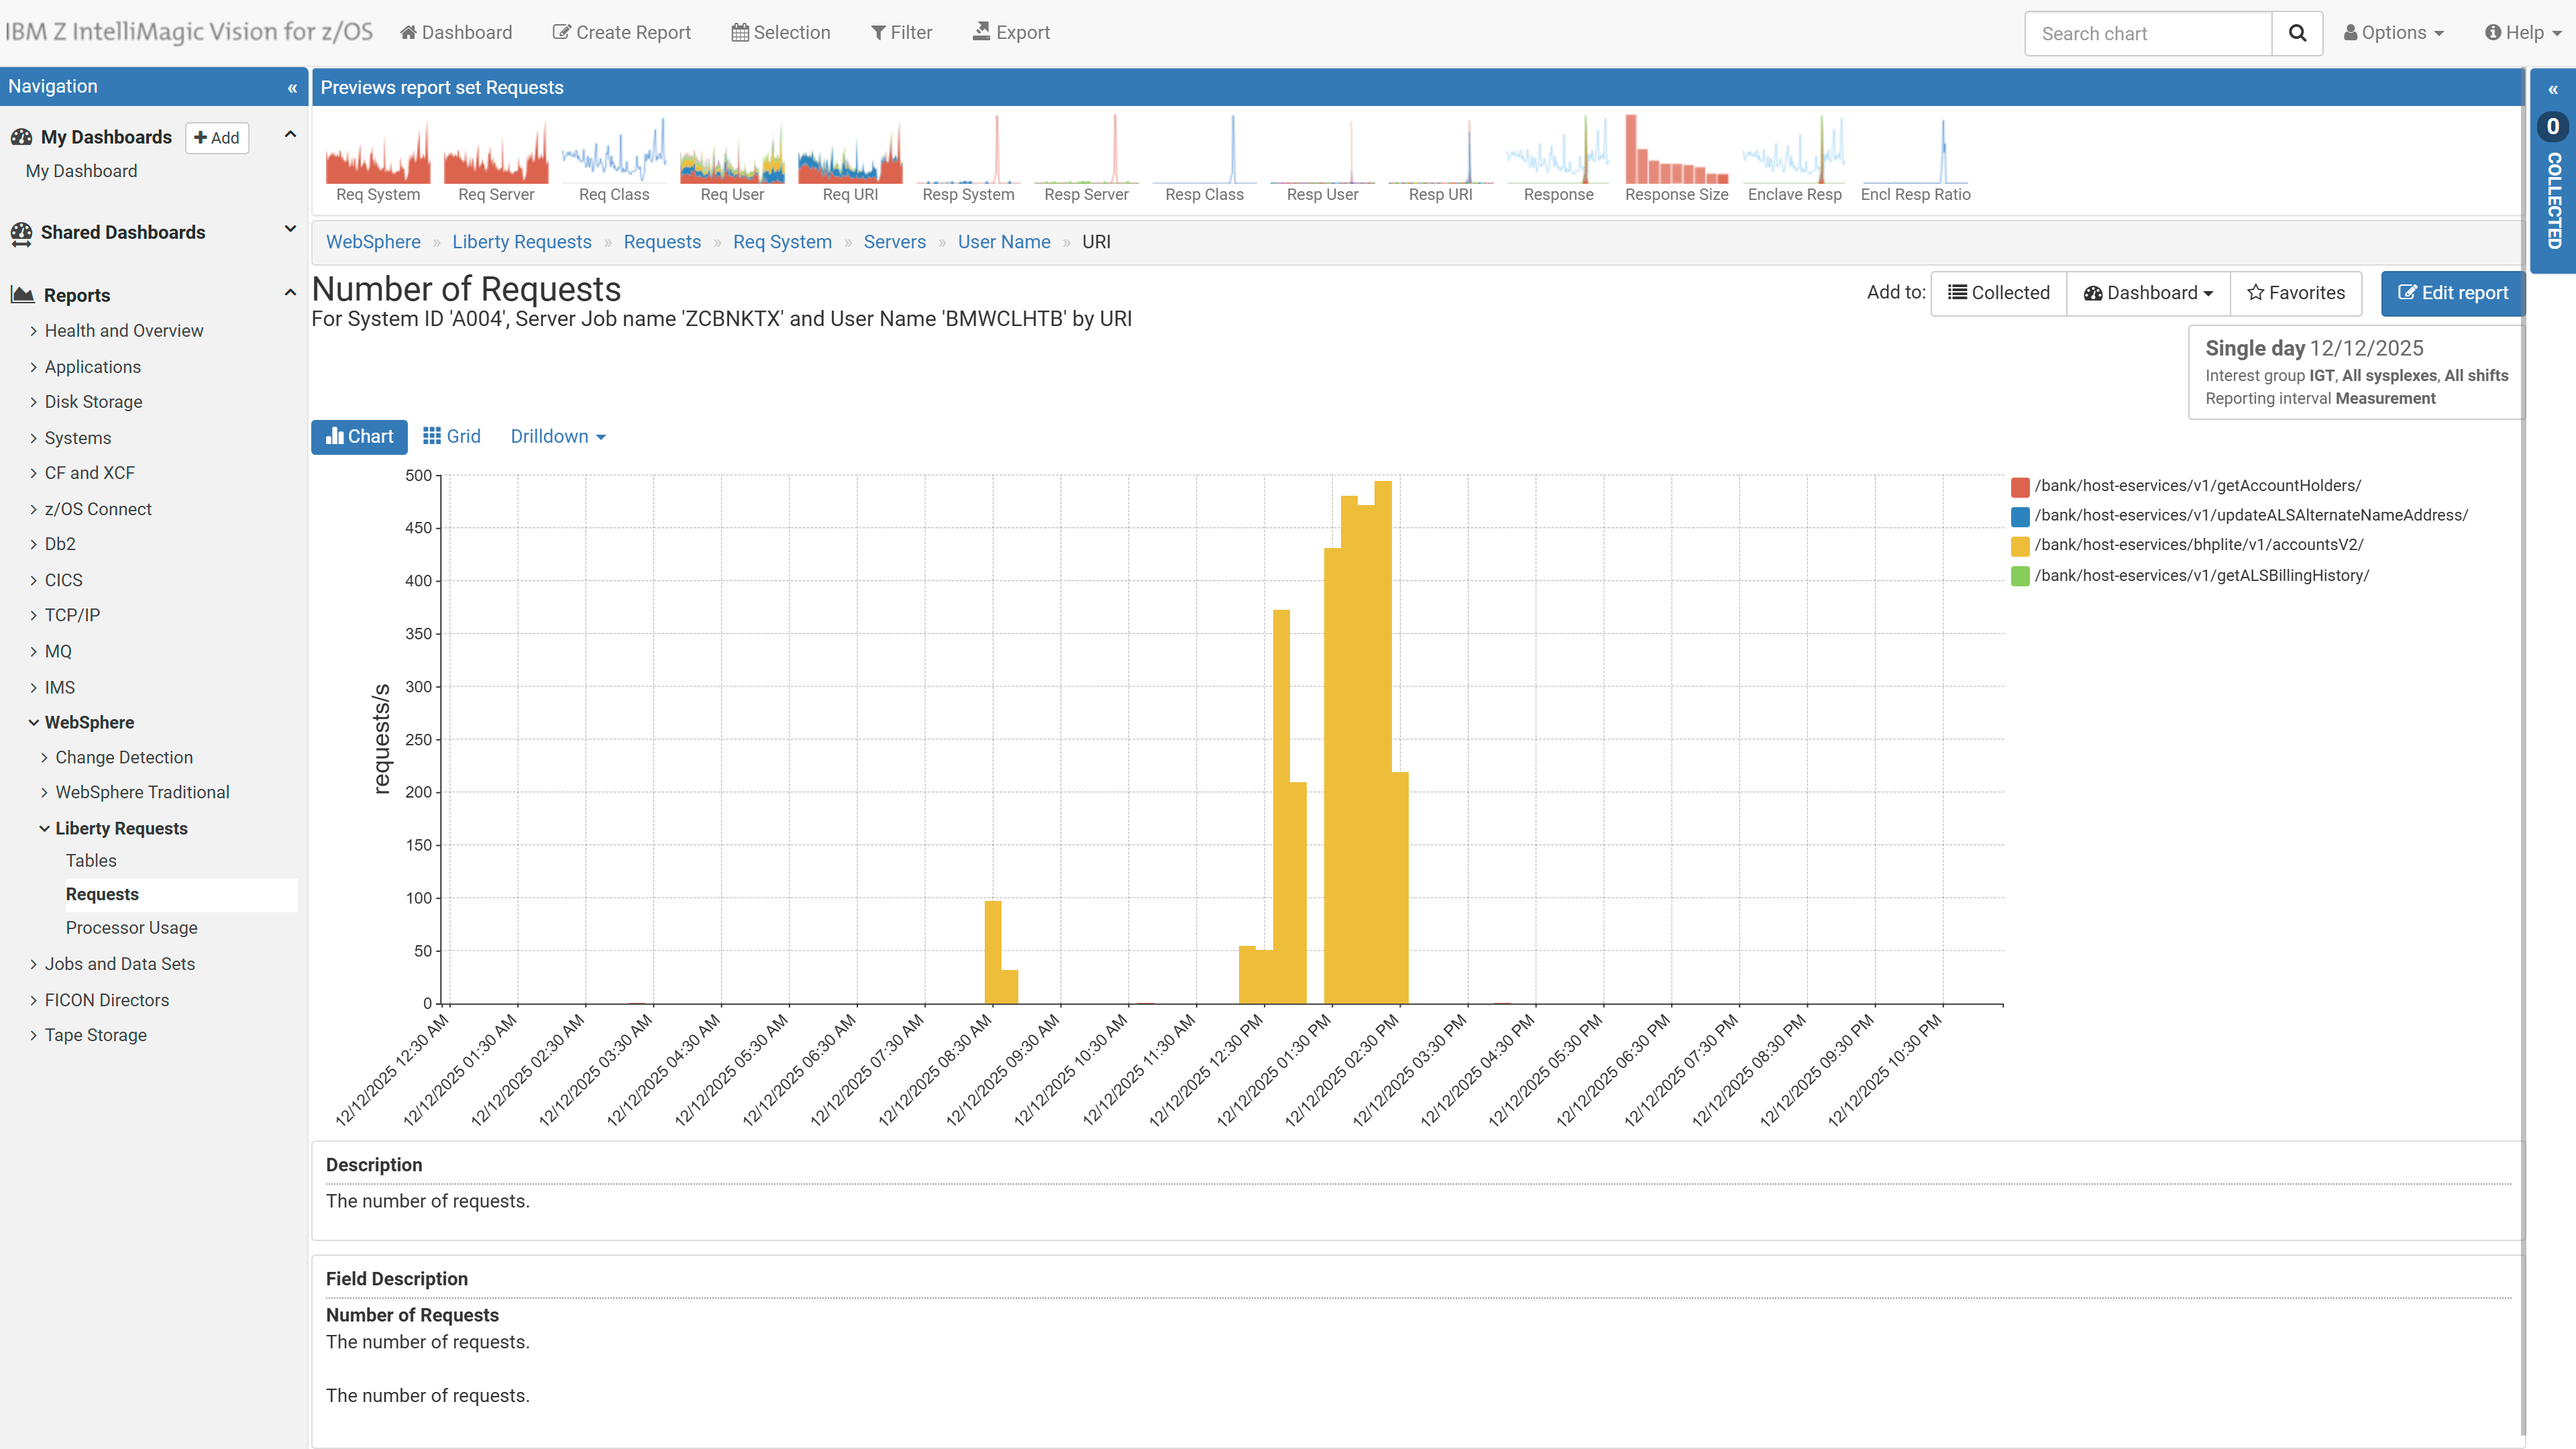
Task: Open the Req URI preview thumbnail
Action: pos(850,159)
